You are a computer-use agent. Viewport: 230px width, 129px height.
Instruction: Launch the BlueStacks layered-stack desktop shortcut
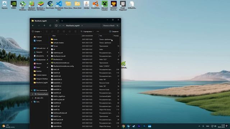pyautogui.click(x=41, y=6)
